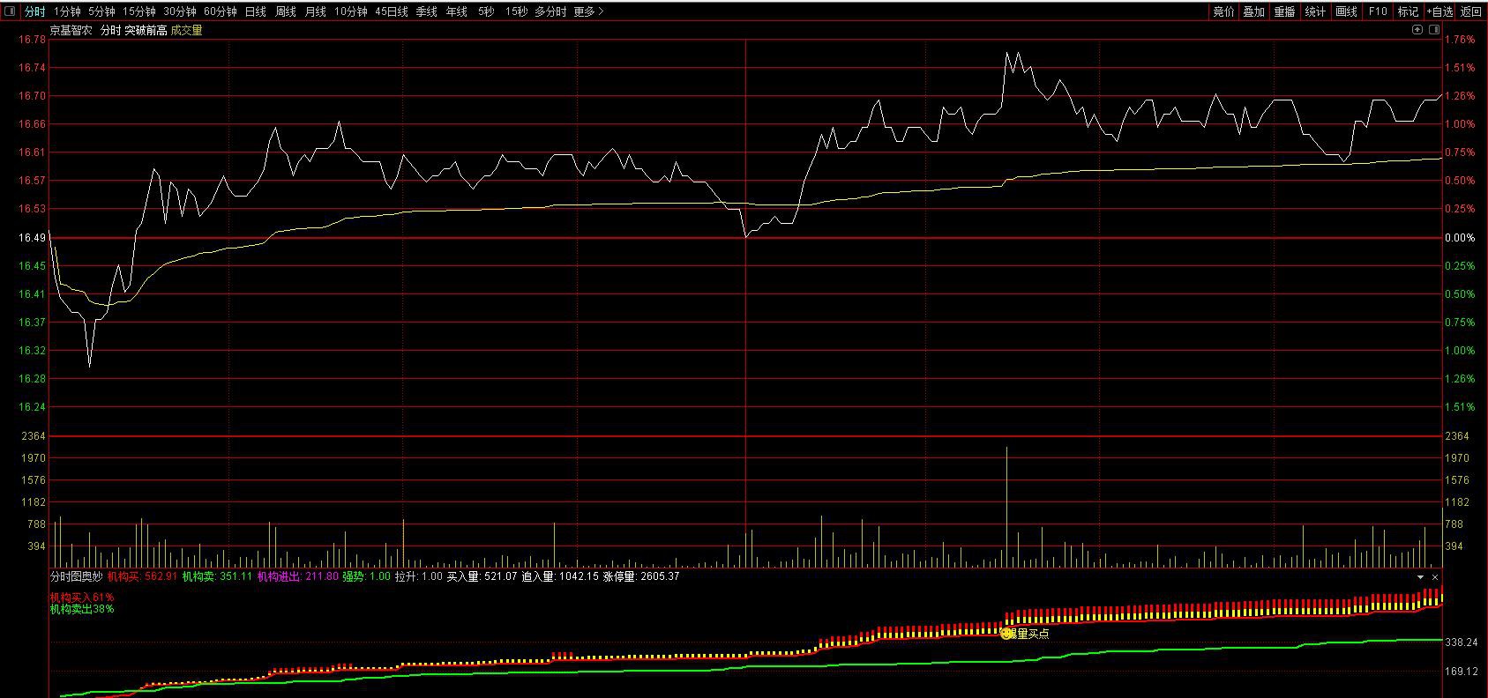Click the 机构卖出38% label
The height and width of the screenshot is (698, 1488).
tap(82, 609)
